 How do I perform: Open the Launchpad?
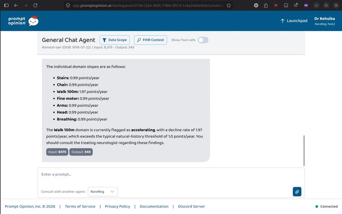pos(294,21)
